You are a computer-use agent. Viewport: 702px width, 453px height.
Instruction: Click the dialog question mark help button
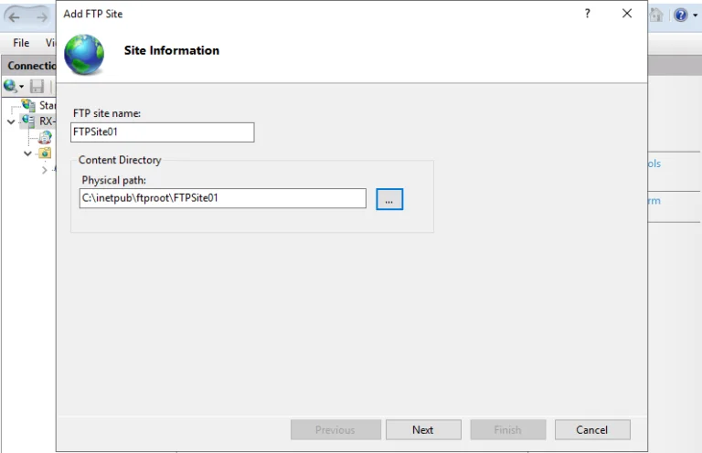(x=588, y=14)
